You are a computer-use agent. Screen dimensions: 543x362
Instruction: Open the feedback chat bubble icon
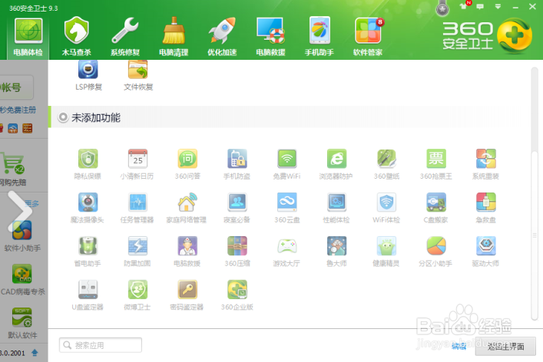click(x=480, y=7)
